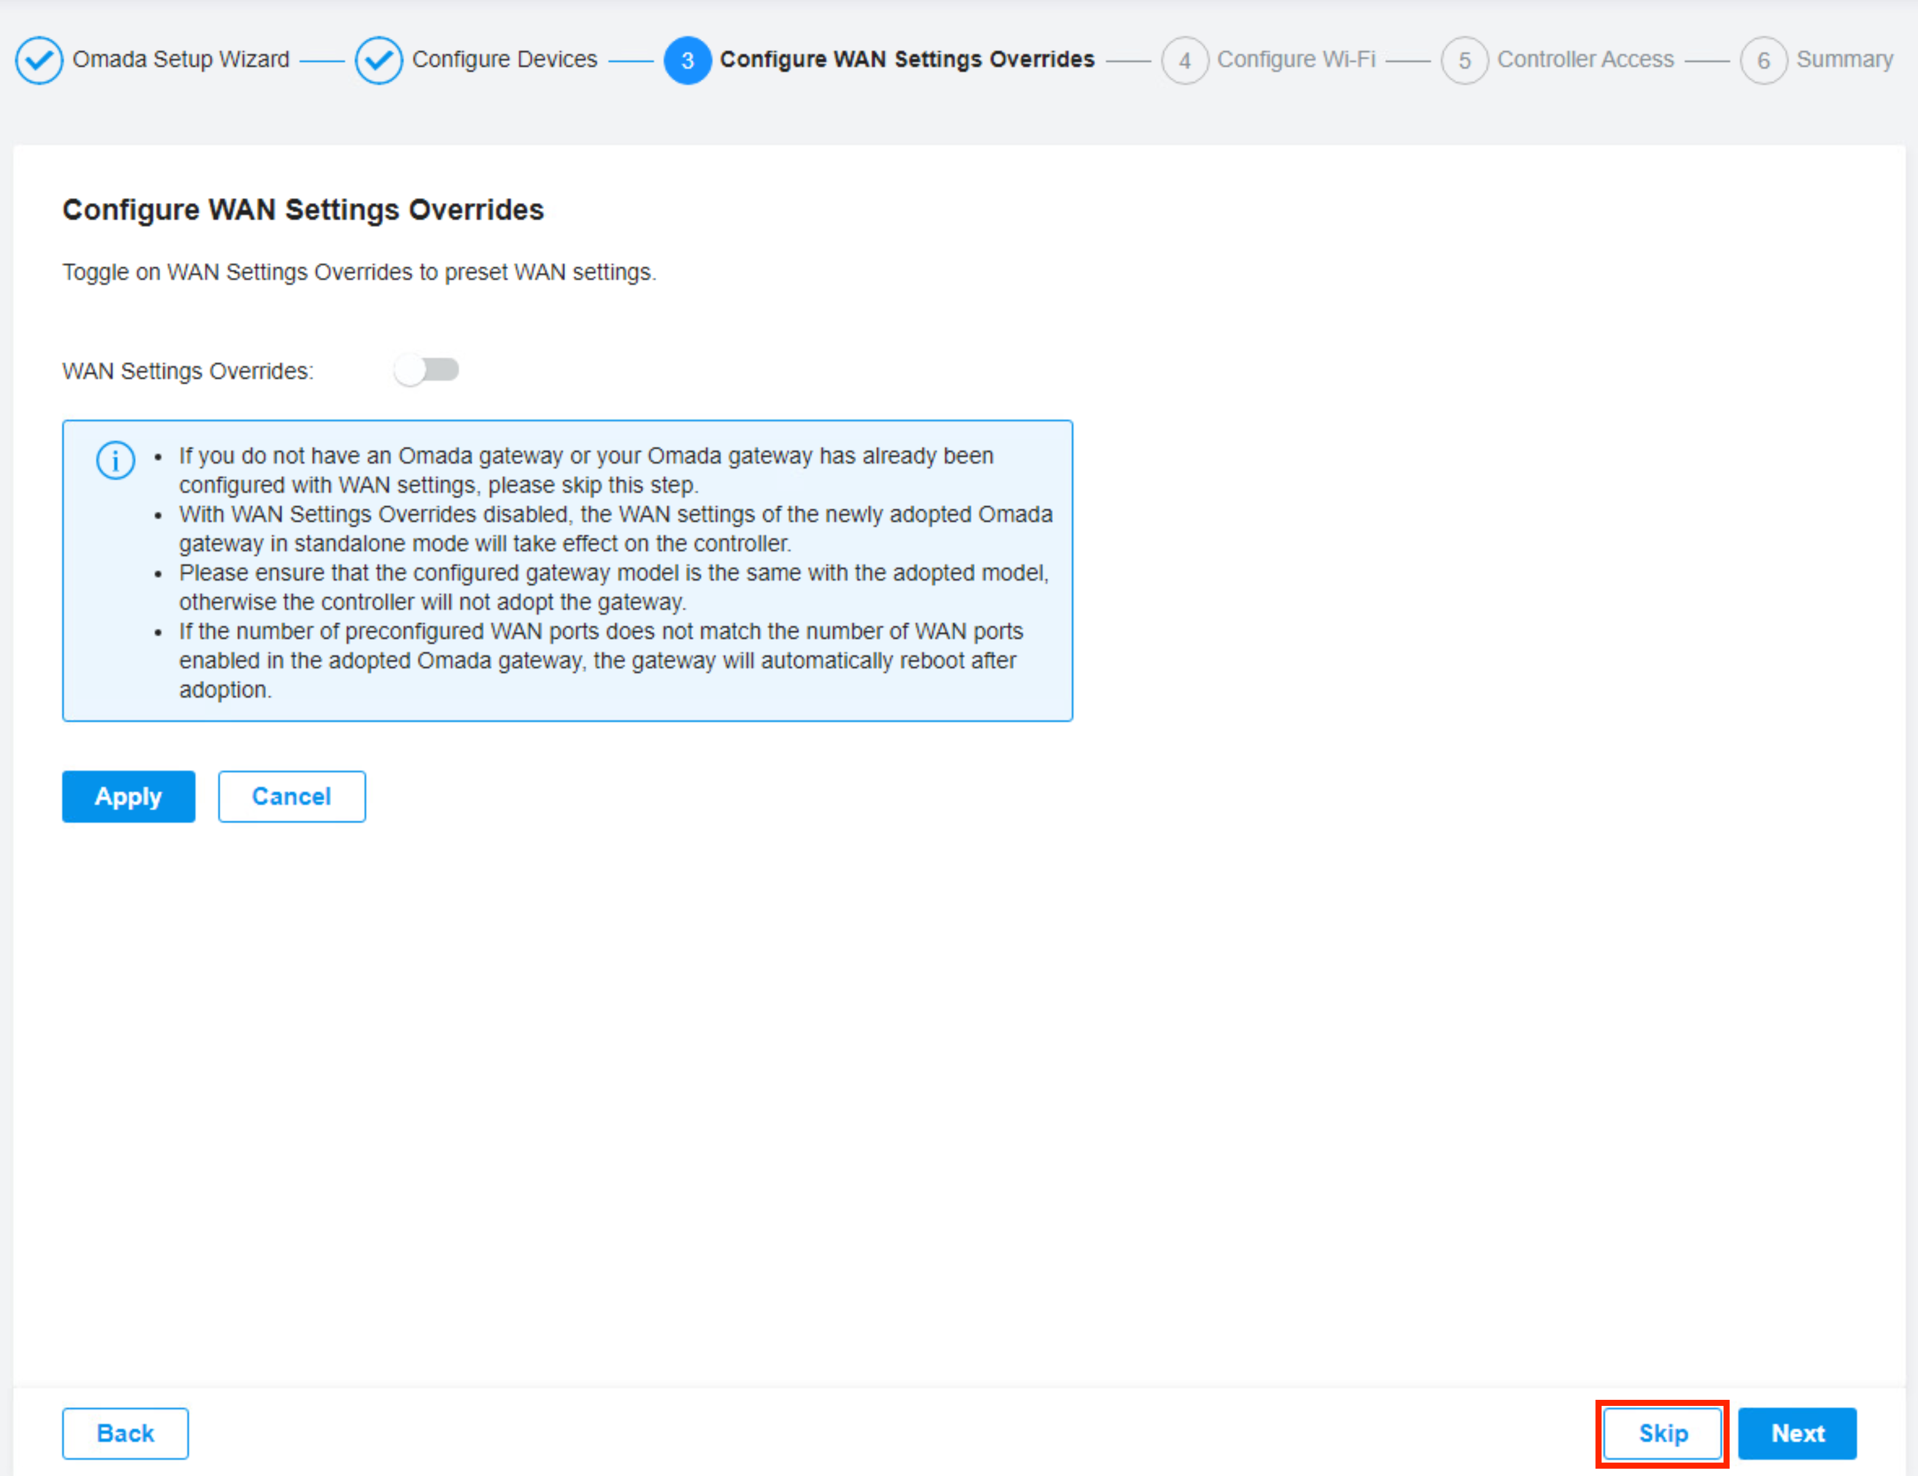This screenshot has height=1476, width=1918.
Task: Proceed with the Next button
Action: (1797, 1433)
